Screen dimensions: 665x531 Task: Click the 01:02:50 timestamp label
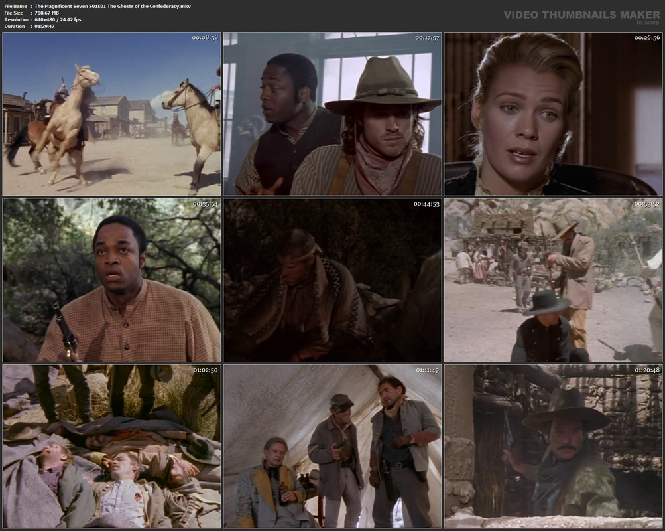(x=206, y=370)
